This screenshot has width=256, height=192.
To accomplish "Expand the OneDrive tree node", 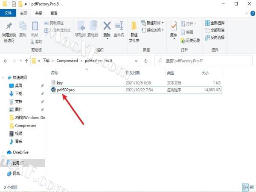I will click(x=3, y=152).
